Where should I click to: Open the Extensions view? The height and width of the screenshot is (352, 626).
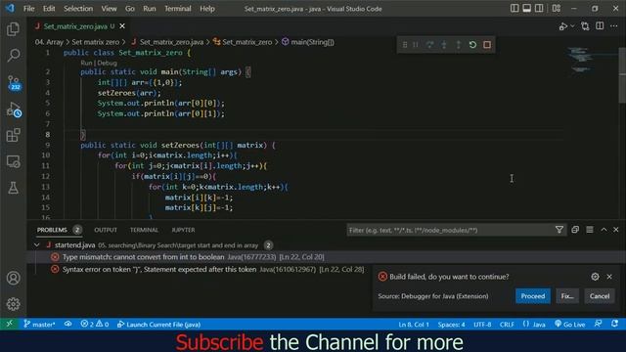point(13,135)
